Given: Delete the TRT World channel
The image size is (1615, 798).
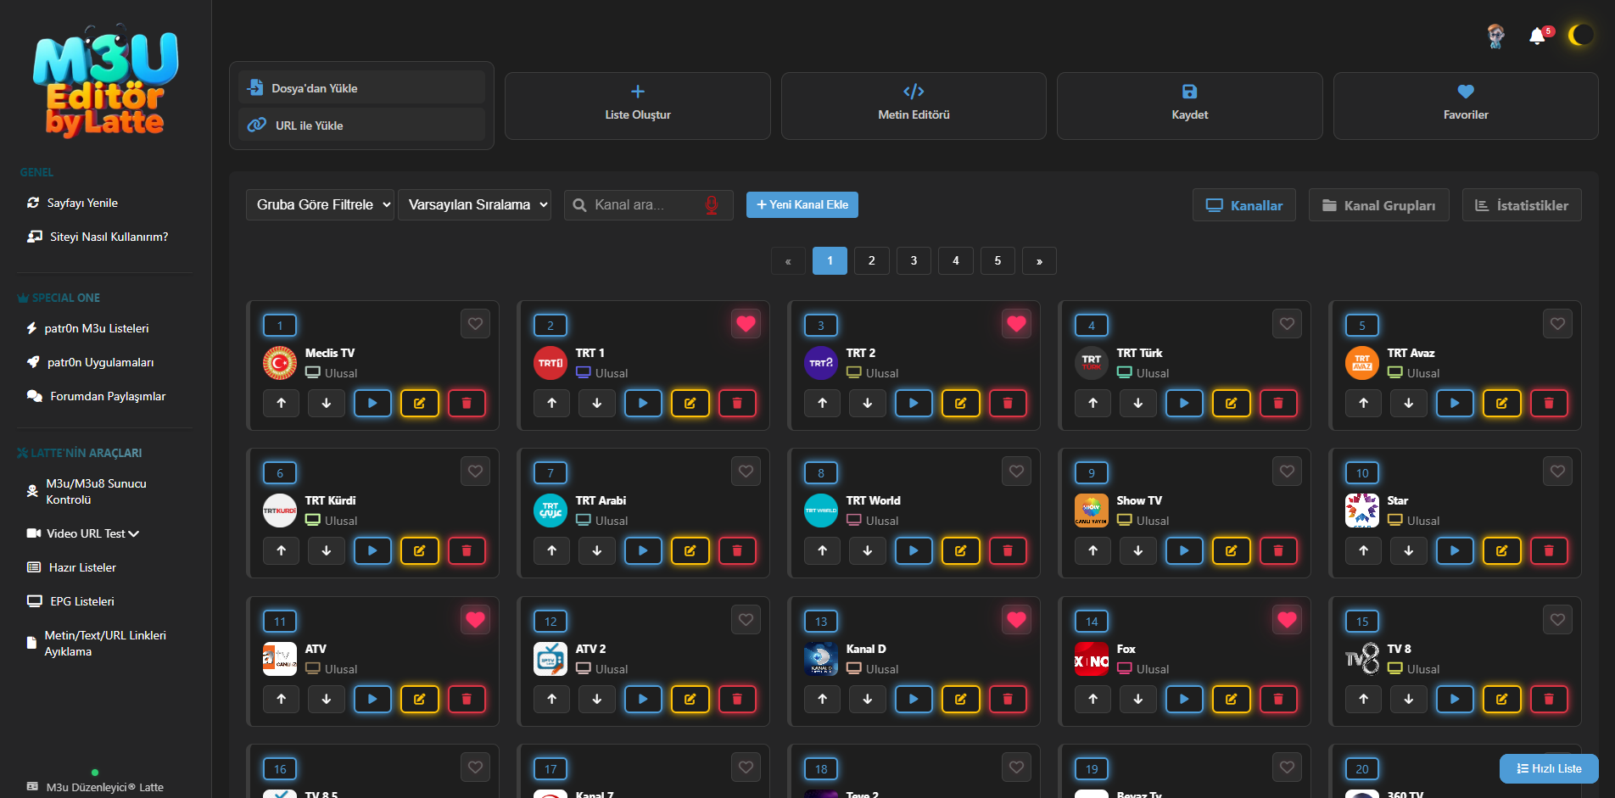Looking at the screenshot, I should point(1008,550).
